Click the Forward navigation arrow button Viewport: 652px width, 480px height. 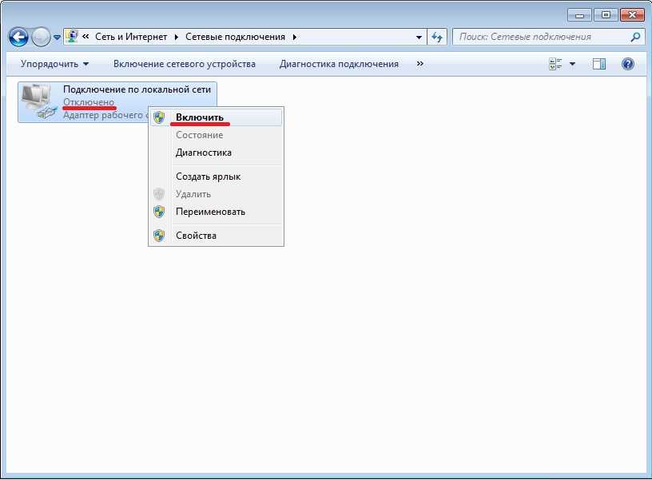click(41, 37)
